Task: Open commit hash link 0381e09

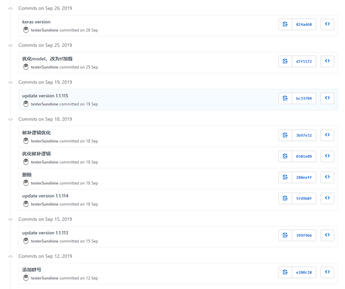Action: 304,156
